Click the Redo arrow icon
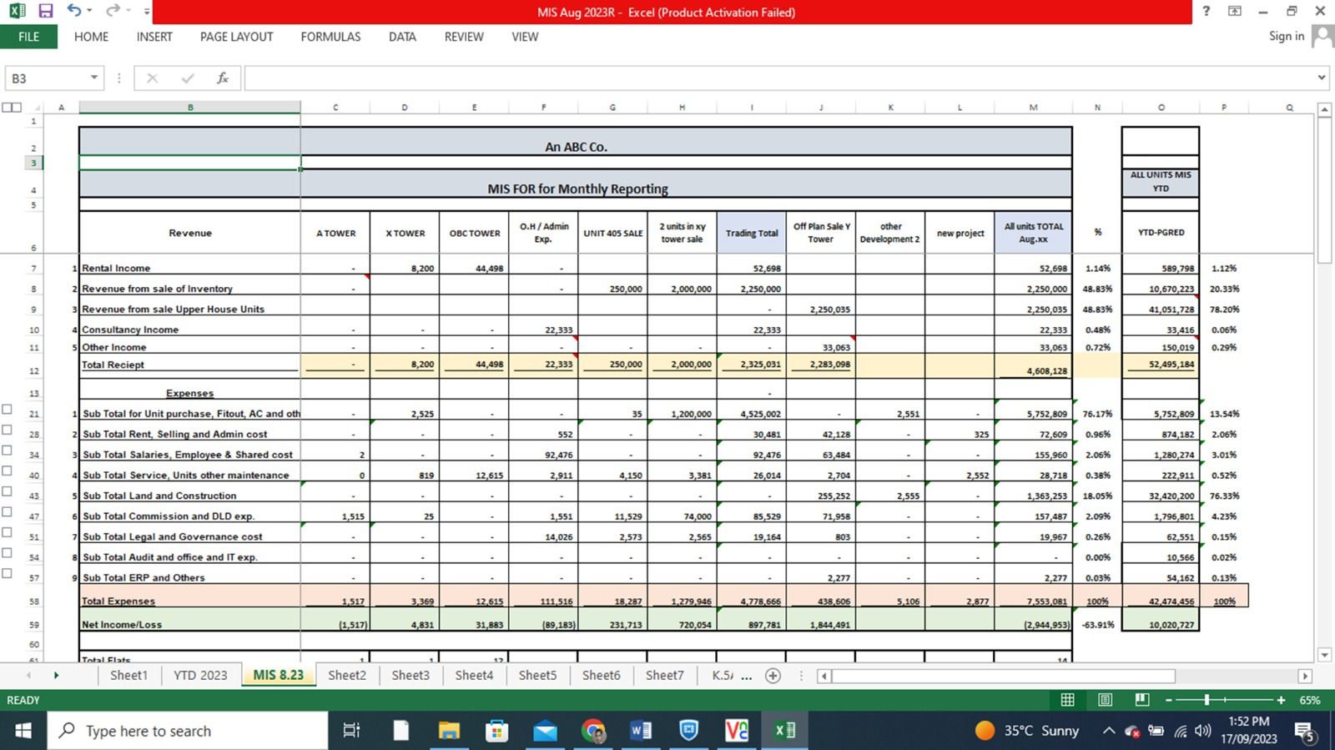This screenshot has width=1335, height=750. tap(113, 11)
